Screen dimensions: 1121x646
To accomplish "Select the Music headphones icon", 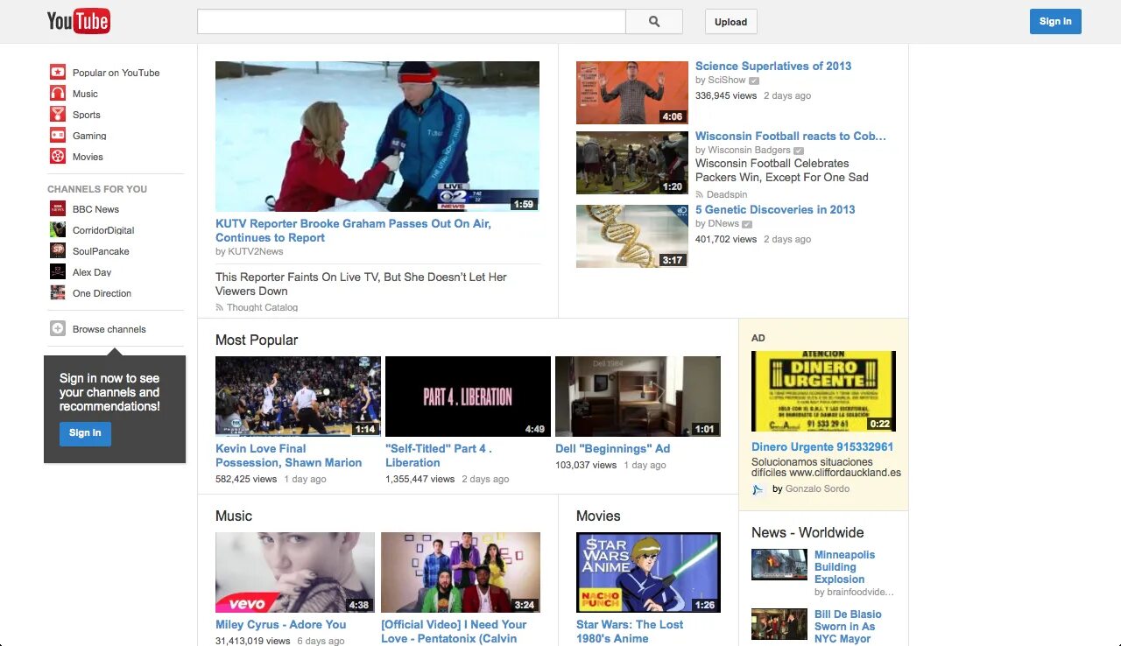I will pyautogui.click(x=58, y=93).
